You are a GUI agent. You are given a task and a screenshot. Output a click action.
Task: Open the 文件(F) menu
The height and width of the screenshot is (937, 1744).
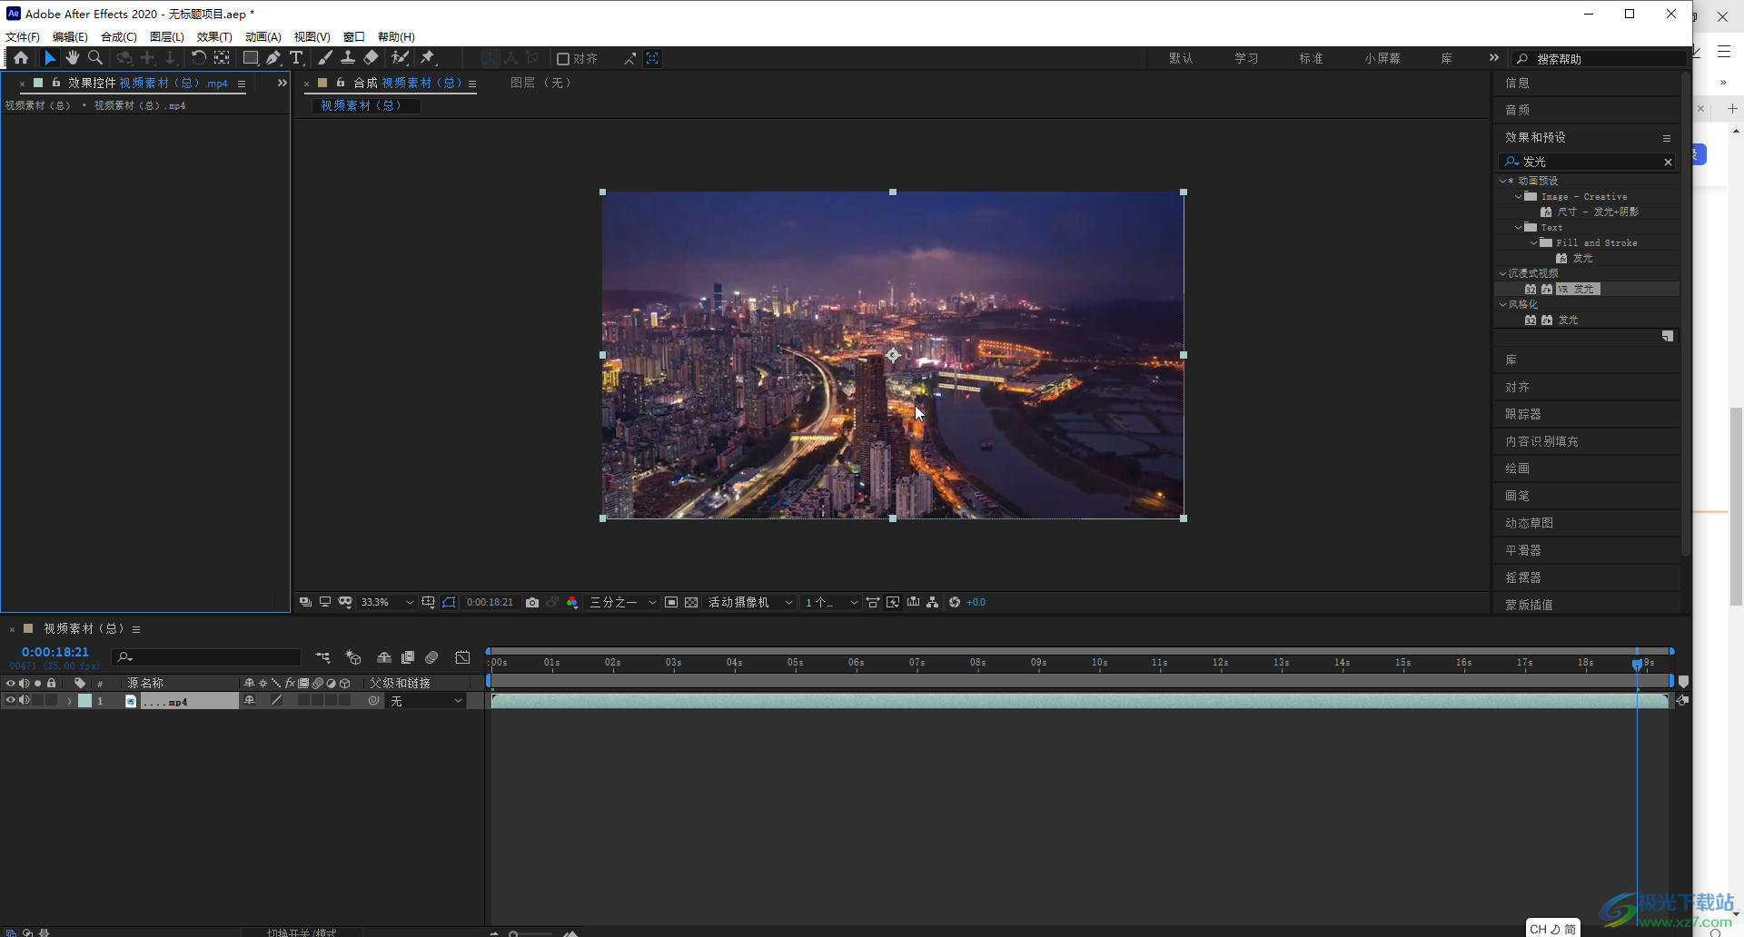tap(23, 37)
